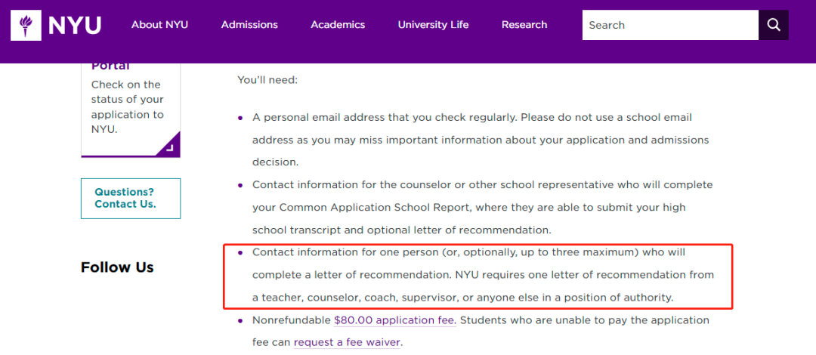Click the "You'll need:" text

(x=267, y=81)
